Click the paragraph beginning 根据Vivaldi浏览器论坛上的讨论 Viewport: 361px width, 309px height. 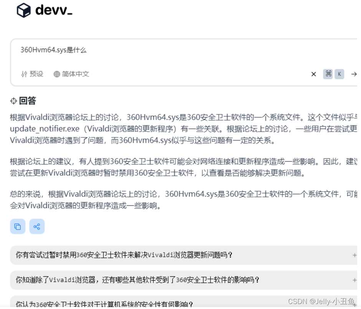[x=184, y=129]
